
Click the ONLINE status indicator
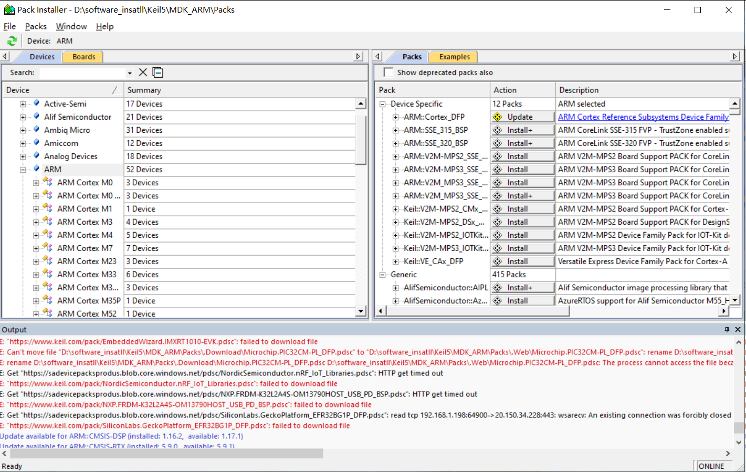coord(711,466)
